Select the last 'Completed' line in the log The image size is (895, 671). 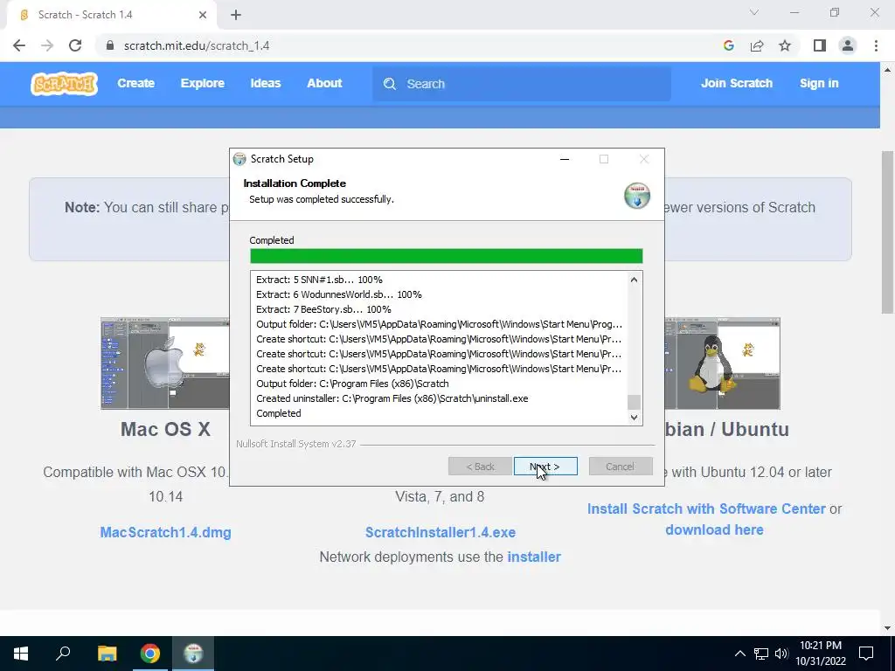(279, 413)
